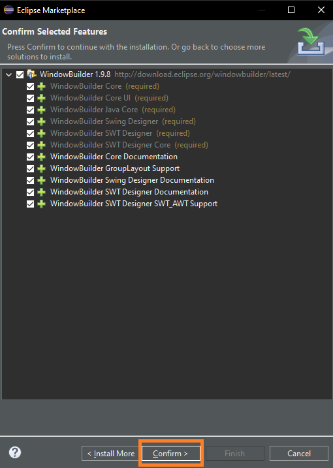Click the WindowBuilder download URL text
Screen dimensions: 333x468
click(202, 74)
